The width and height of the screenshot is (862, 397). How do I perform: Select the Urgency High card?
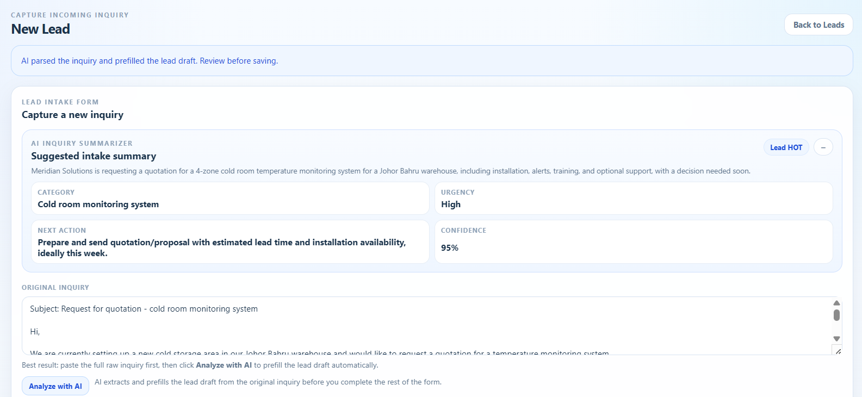633,199
